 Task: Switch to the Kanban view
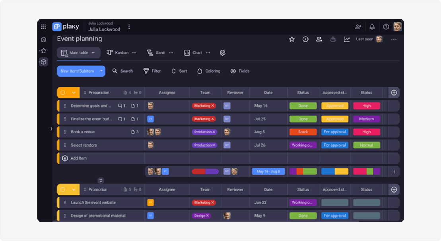(x=118, y=53)
